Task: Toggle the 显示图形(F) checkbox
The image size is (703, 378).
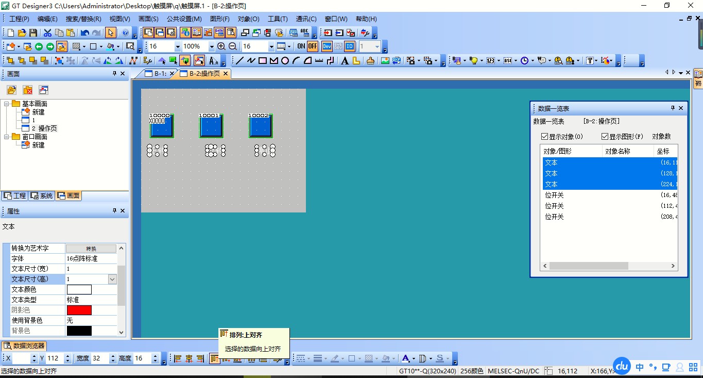Action: (605, 137)
